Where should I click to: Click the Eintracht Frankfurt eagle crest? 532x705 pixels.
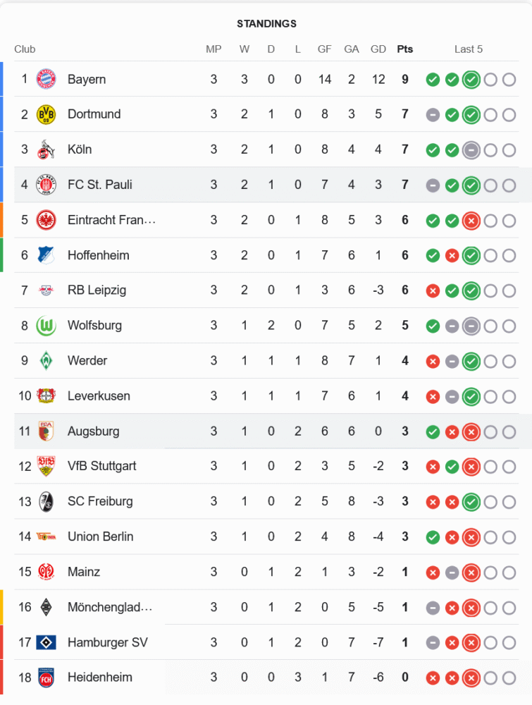click(46, 220)
